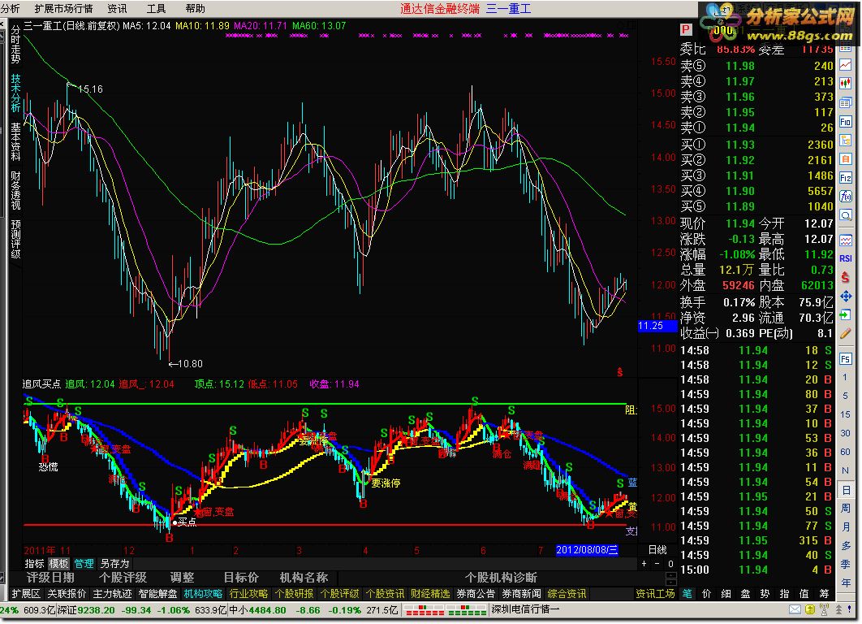The image size is (862, 624).
Task: Open the 资讯 menu
Action: [117, 8]
